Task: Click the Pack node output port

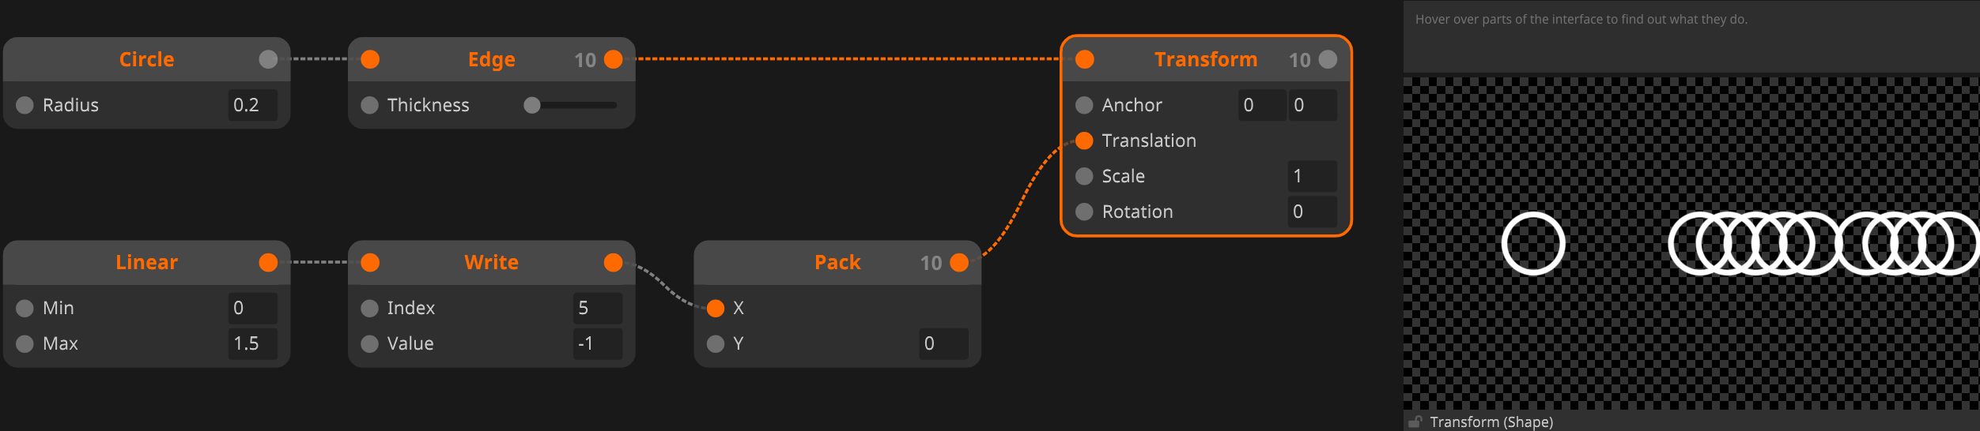Action: coord(959,263)
